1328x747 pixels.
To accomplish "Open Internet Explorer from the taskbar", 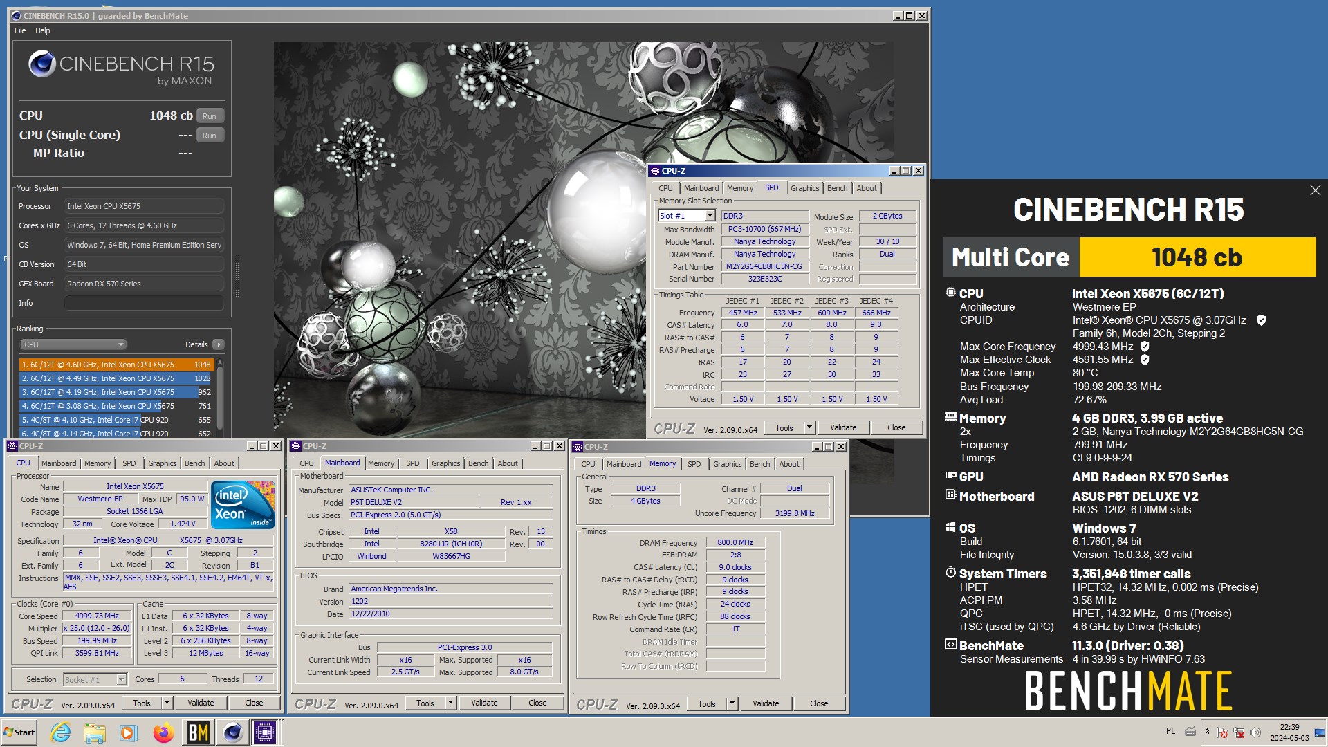I will click(61, 732).
